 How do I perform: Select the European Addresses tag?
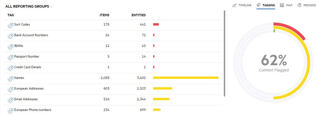click(29, 88)
